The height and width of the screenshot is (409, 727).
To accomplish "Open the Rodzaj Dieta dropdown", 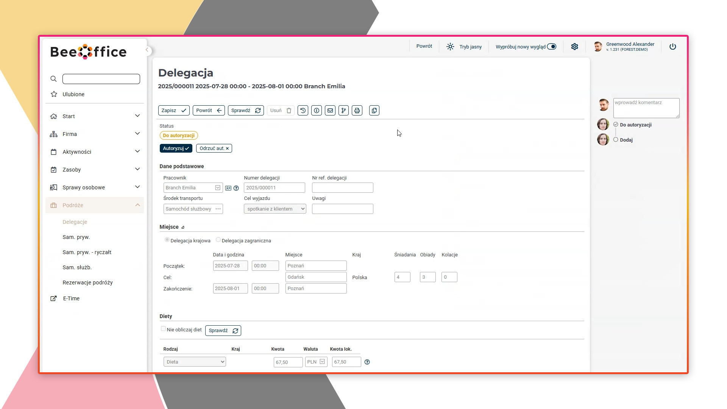I will pyautogui.click(x=195, y=362).
